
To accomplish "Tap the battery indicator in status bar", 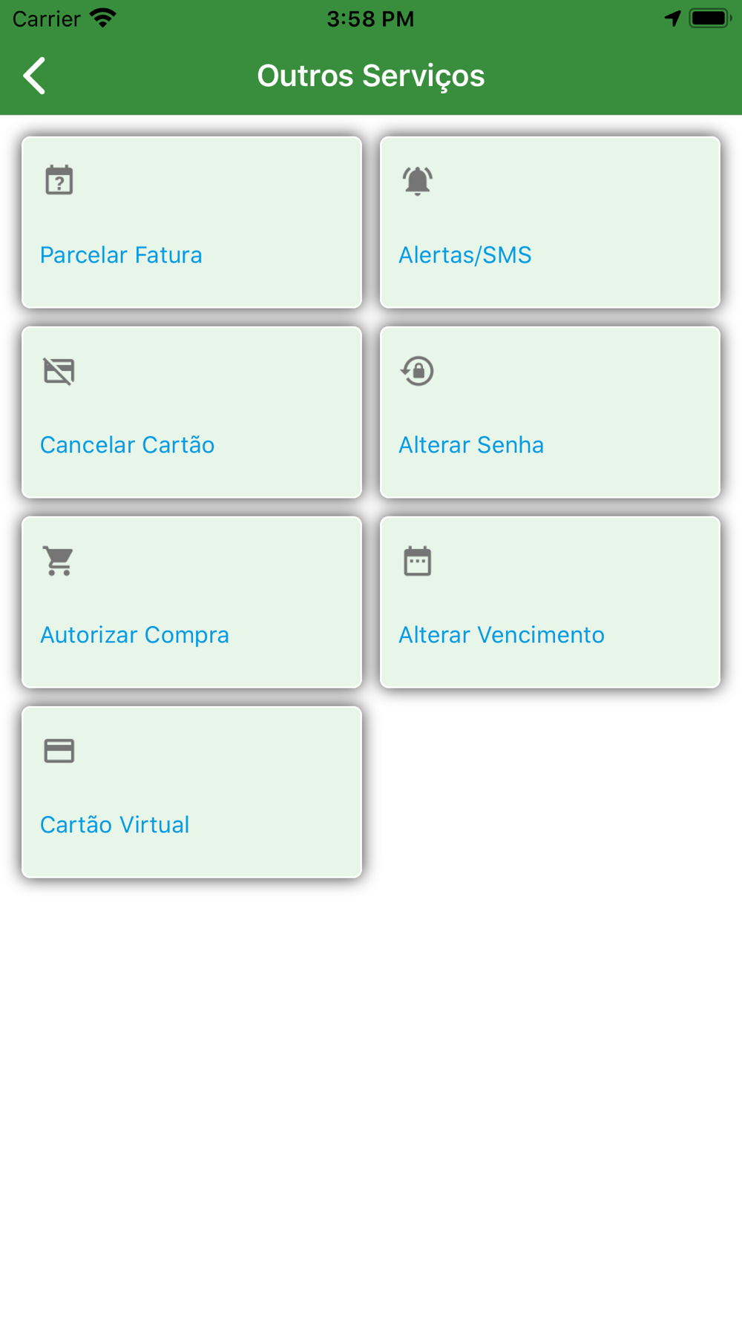I will pos(709,18).
